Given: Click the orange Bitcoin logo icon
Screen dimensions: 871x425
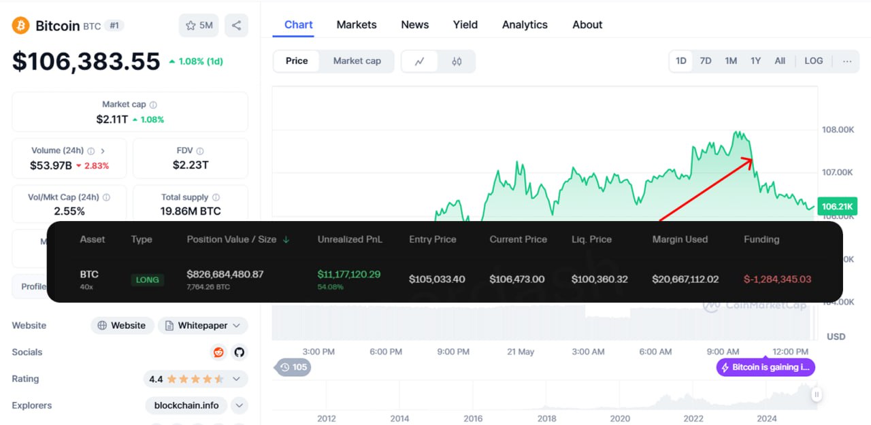Looking at the screenshot, I should tap(20, 26).
